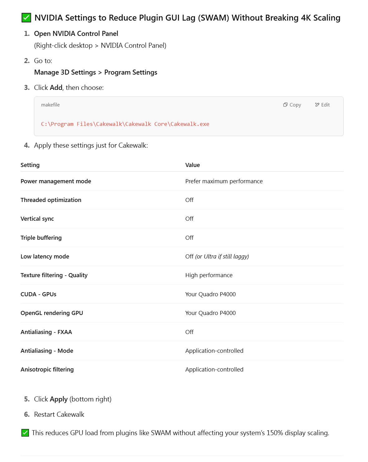
Task: Click the Value column header
Action: click(193, 165)
